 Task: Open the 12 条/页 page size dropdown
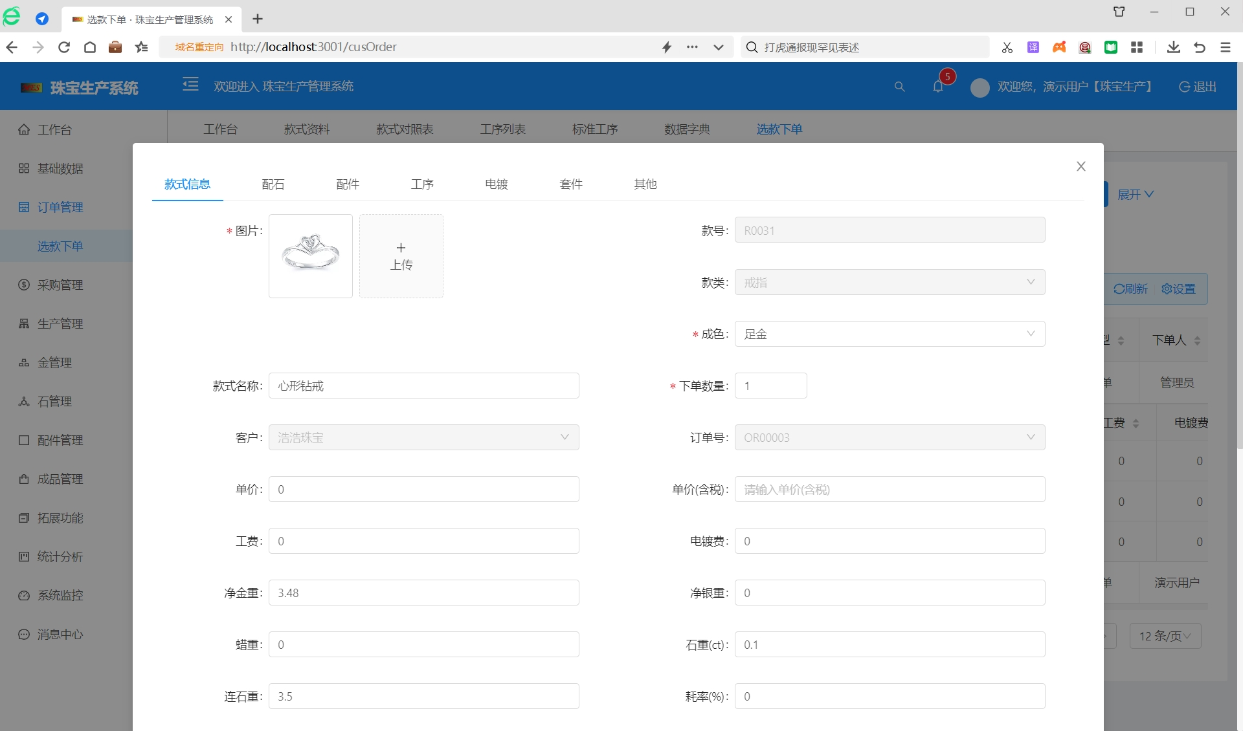click(x=1165, y=636)
